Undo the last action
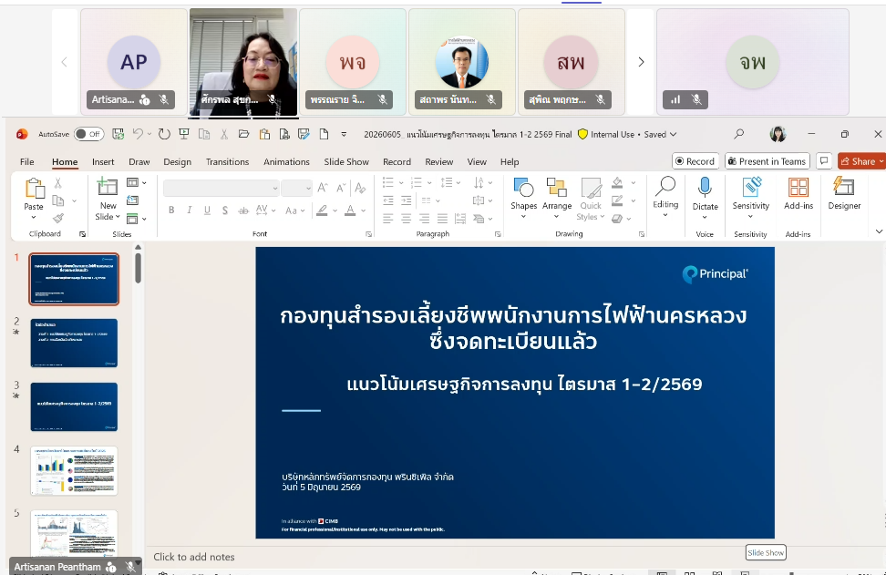 138,134
